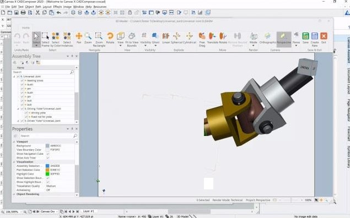The image size is (350, 218).
Task: Open the Effects menu
Action: click(x=57, y=7)
